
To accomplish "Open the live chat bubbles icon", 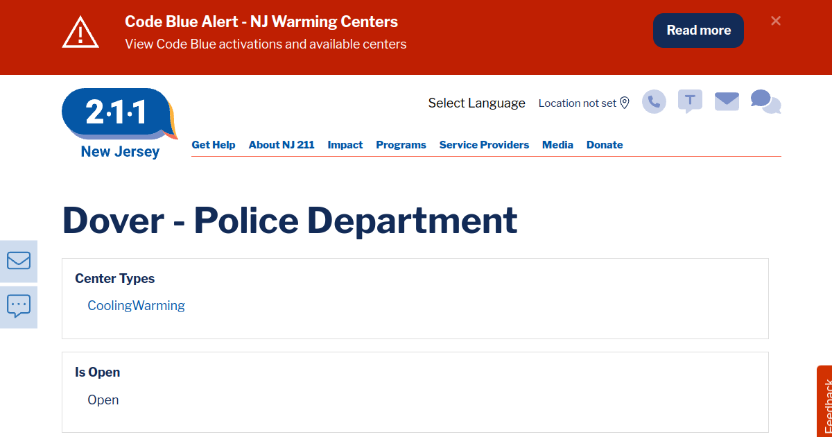I will (763, 101).
